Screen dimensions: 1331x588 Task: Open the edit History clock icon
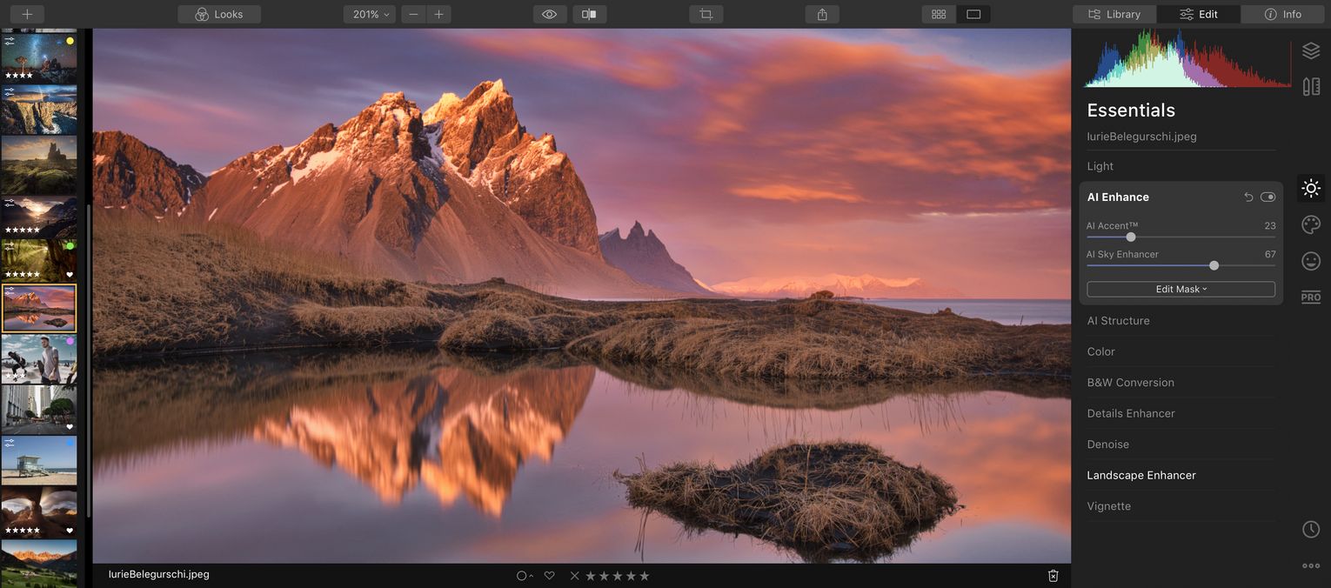pos(1311,529)
